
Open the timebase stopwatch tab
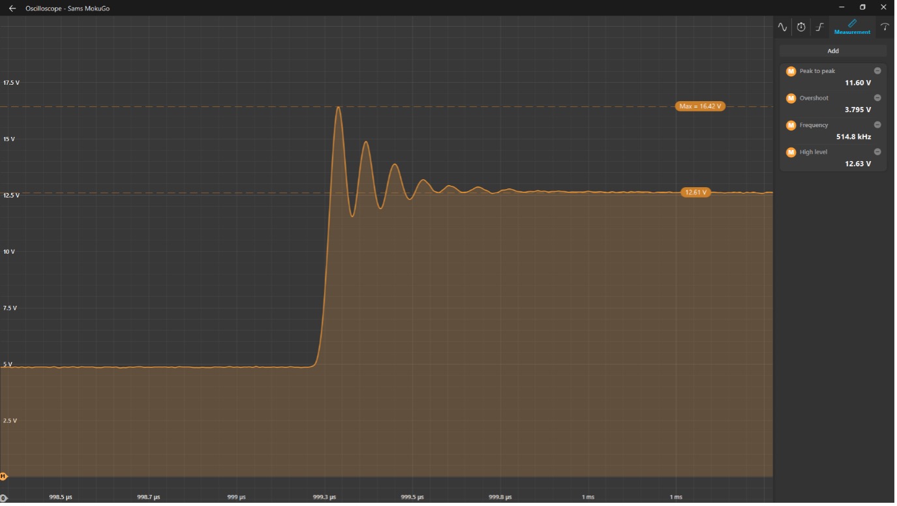pyautogui.click(x=801, y=27)
